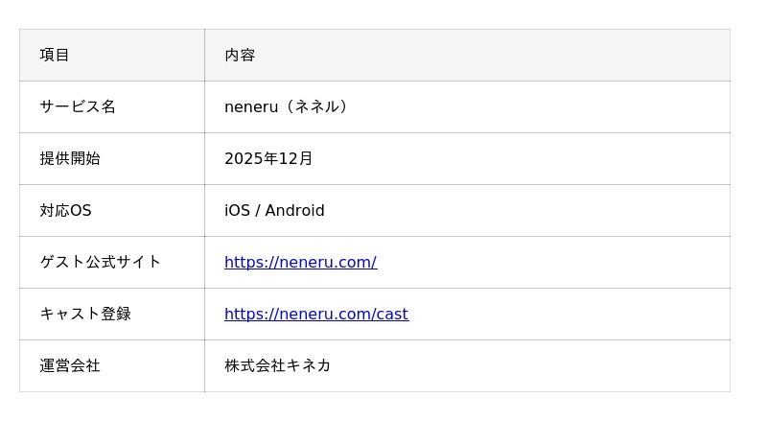The height and width of the screenshot is (421, 767).
Task: Select the ゲスト公式サイト label cell
Action: point(112,263)
